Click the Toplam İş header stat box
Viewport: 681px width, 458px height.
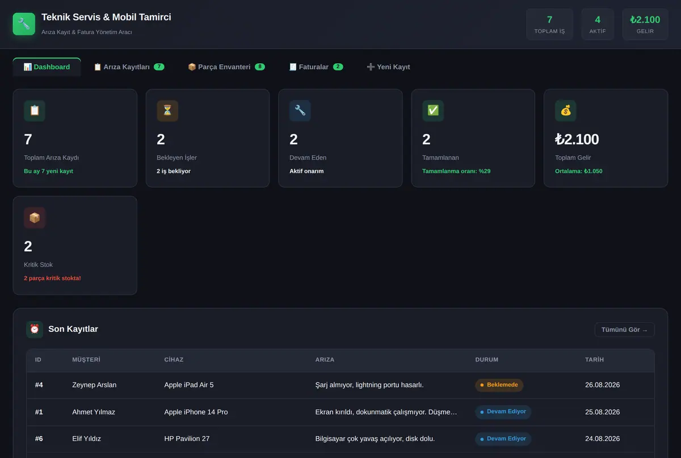(549, 24)
